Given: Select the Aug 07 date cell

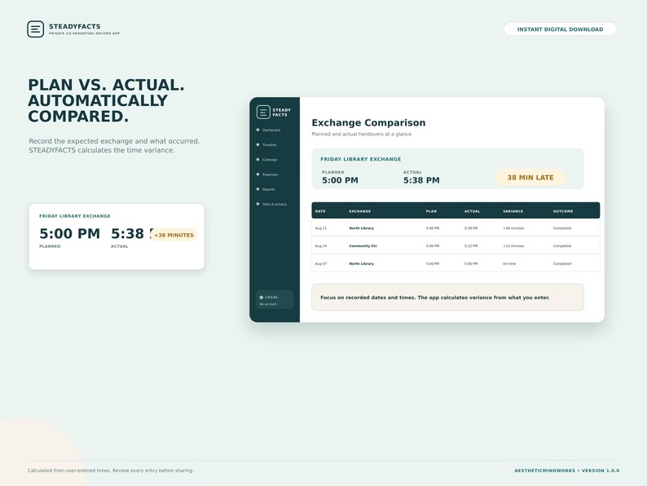Looking at the screenshot, I should tap(320, 263).
